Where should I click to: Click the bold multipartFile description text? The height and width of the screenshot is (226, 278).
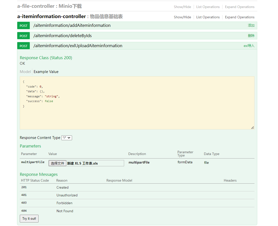tap(139, 162)
